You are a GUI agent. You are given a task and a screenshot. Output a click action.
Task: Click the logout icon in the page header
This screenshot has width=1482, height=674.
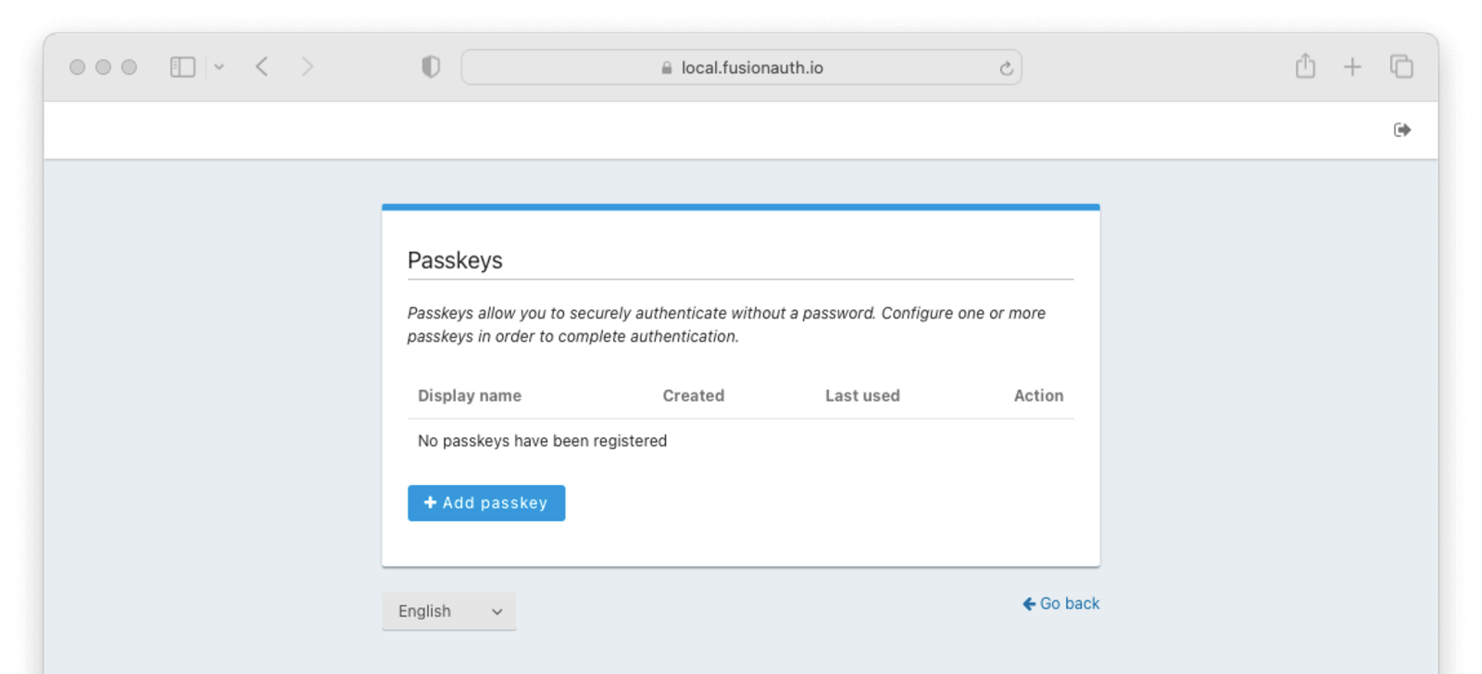(x=1402, y=130)
